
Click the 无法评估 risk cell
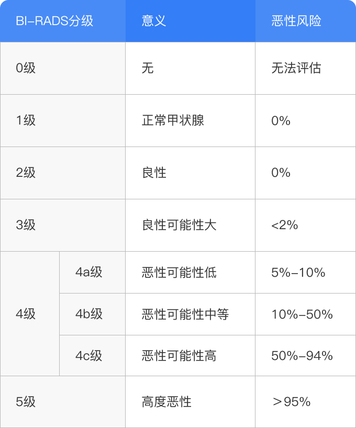click(296, 68)
